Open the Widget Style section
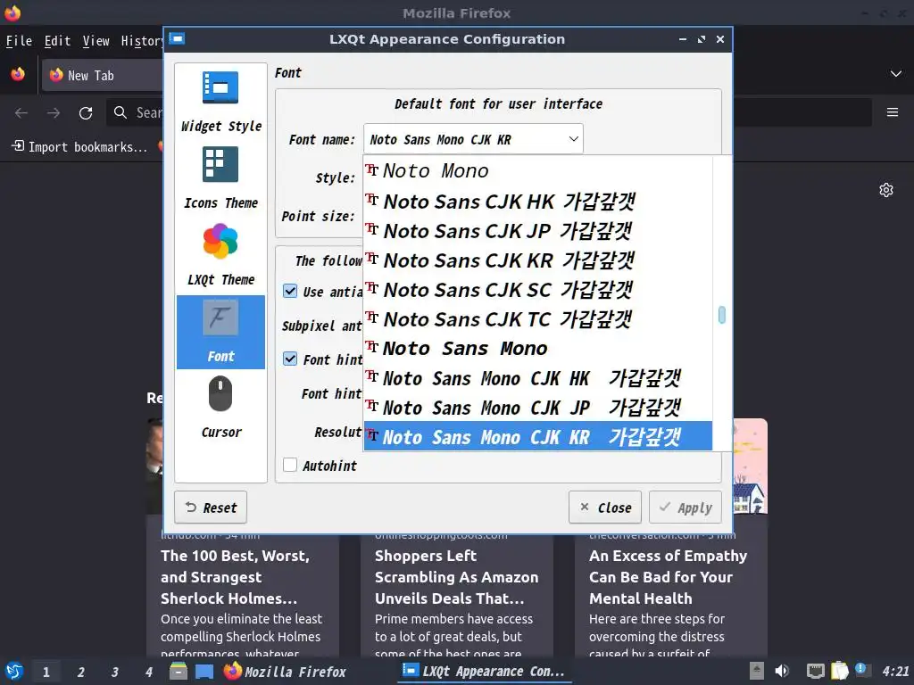The image size is (914, 685). [221, 103]
